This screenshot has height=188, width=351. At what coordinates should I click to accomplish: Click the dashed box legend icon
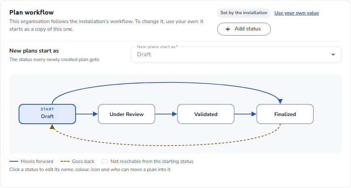105,161
